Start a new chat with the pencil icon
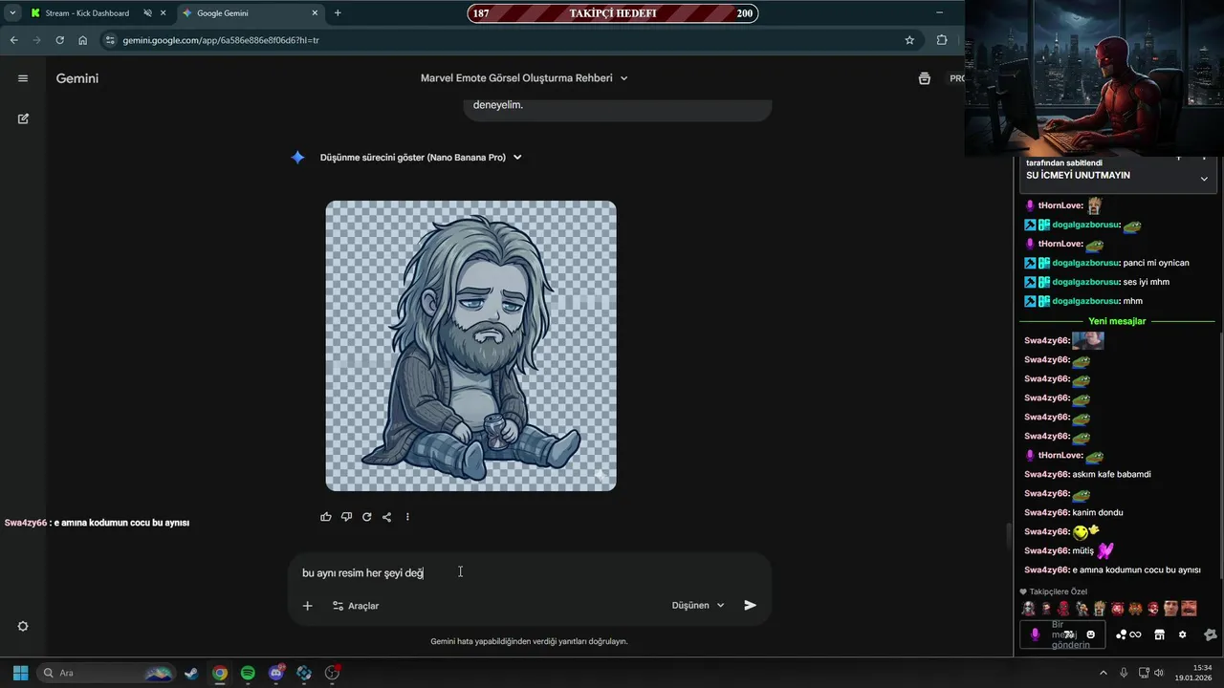The height and width of the screenshot is (688, 1224). tap(23, 118)
